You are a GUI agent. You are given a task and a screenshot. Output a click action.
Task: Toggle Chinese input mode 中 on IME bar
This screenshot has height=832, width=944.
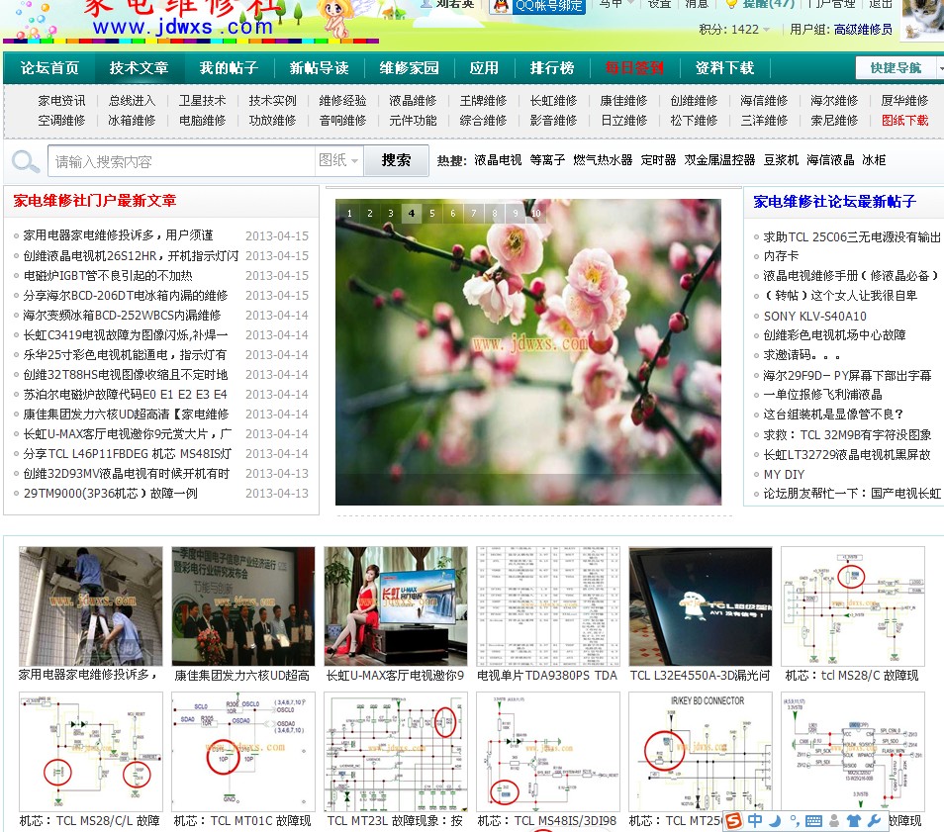pos(754,820)
